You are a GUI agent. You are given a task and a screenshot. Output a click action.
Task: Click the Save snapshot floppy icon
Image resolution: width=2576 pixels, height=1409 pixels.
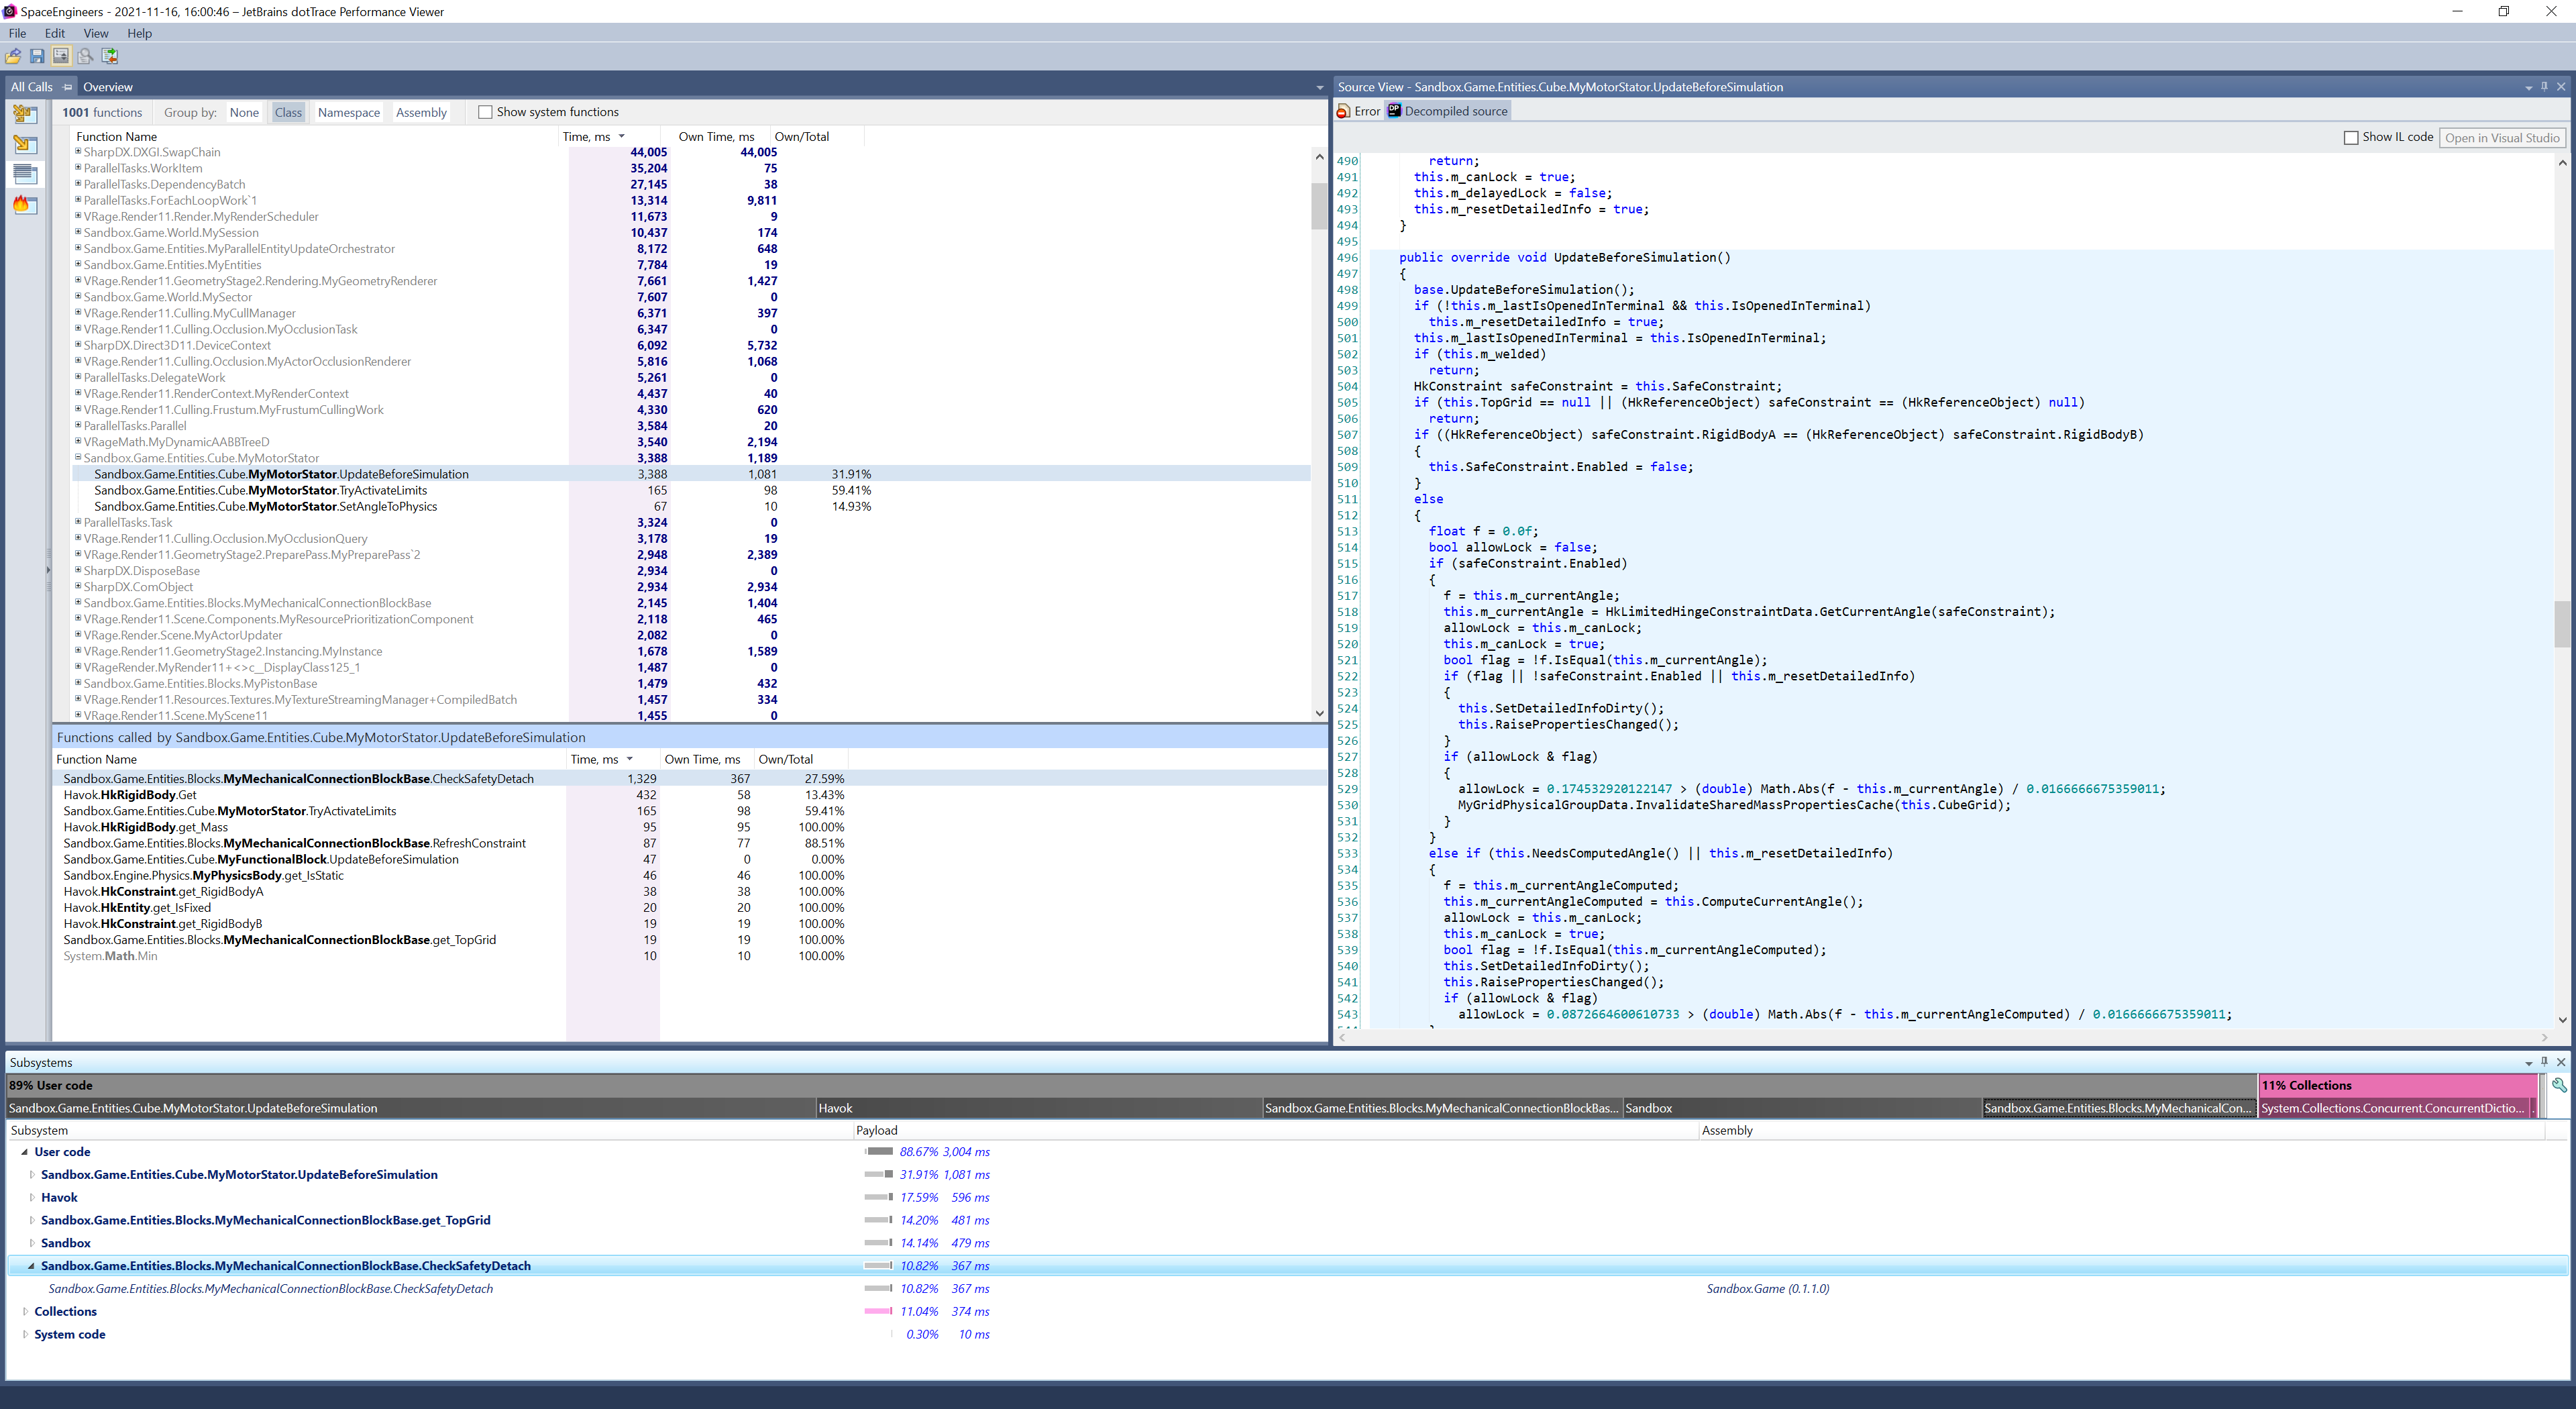tap(37, 57)
